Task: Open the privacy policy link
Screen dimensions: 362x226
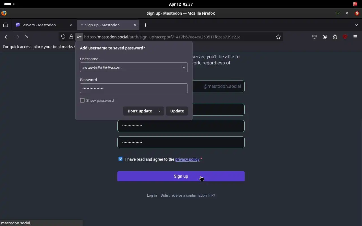Action: point(187,159)
